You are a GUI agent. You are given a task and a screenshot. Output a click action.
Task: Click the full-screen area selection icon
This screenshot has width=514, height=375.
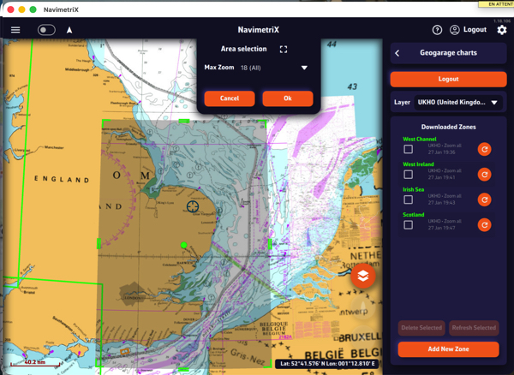pyautogui.click(x=284, y=49)
